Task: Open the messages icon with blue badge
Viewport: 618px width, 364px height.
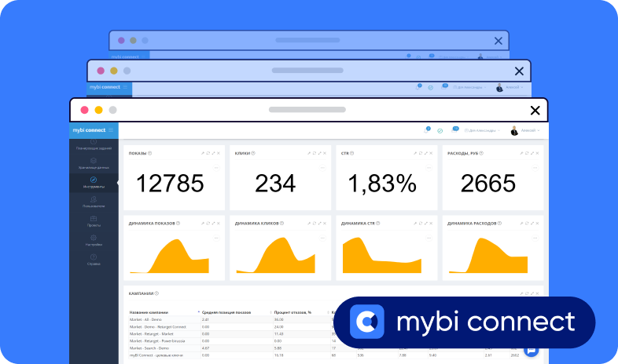Action: [454, 129]
